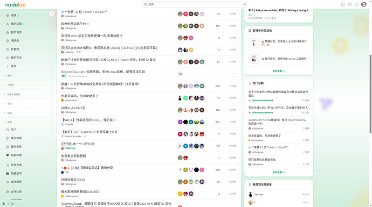Screen dimensions: 372x207
Task: Open contributor James in weekly top list
Action: coord(259,195)
